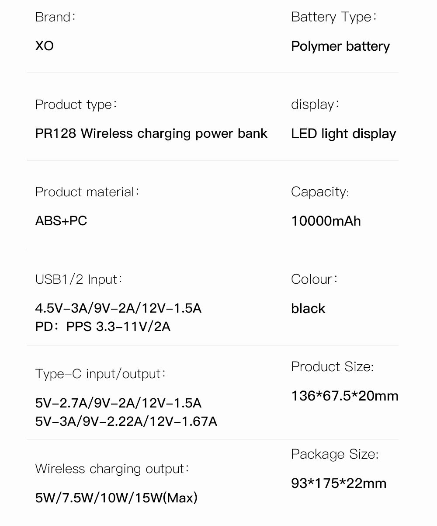437x526 pixels.
Task: Click the LED light display value
Action: tap(343, 134)
